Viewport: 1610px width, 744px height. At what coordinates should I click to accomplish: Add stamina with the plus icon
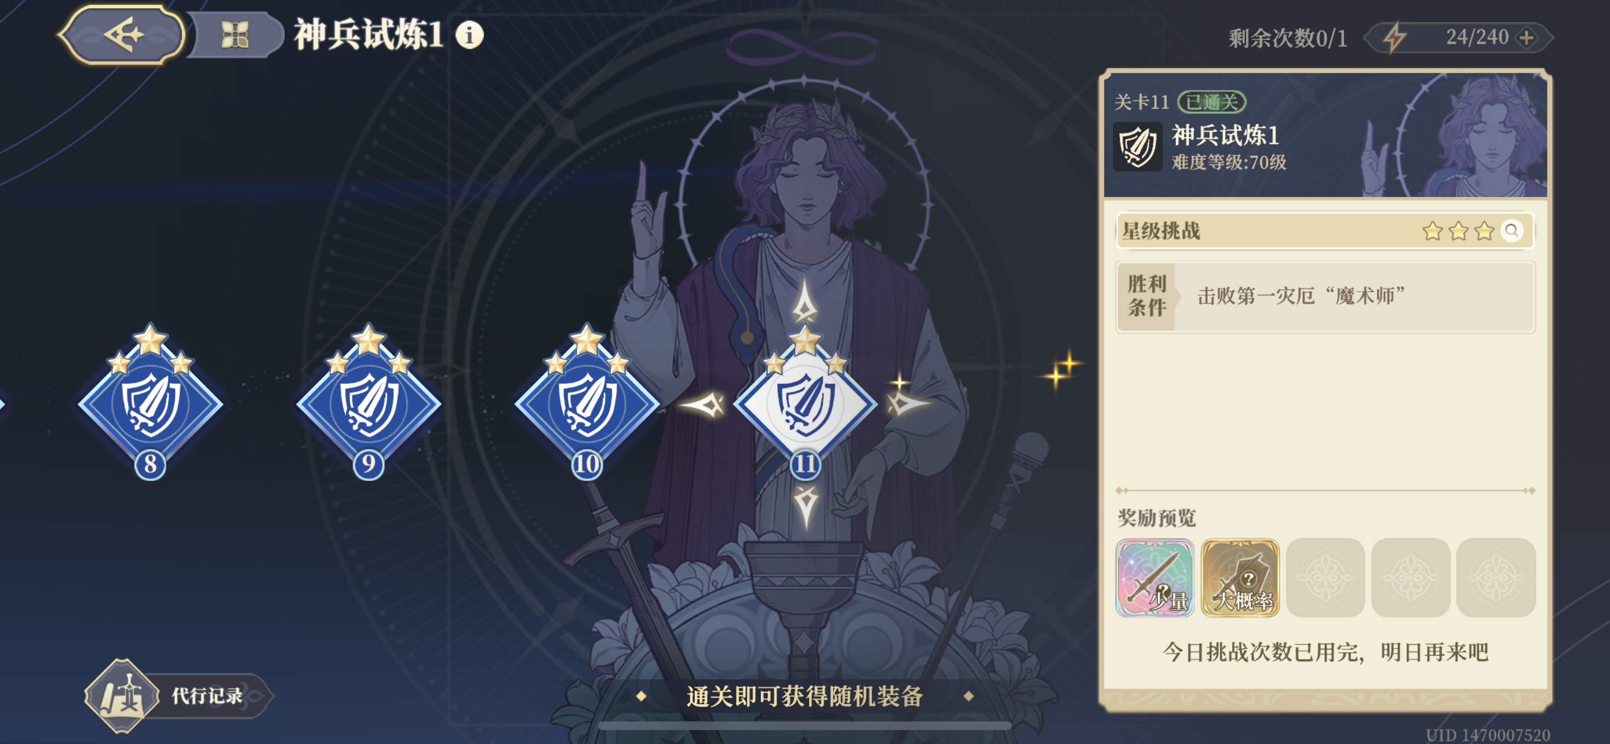[1527, 38]
